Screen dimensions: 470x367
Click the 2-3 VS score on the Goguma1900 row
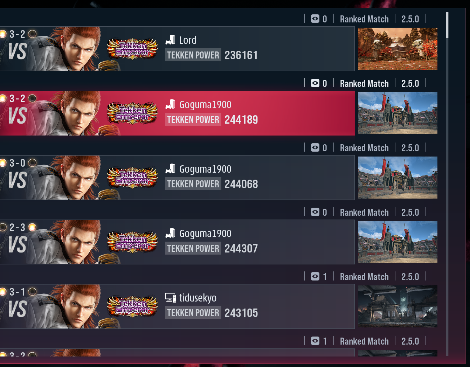tap(18, 238)
